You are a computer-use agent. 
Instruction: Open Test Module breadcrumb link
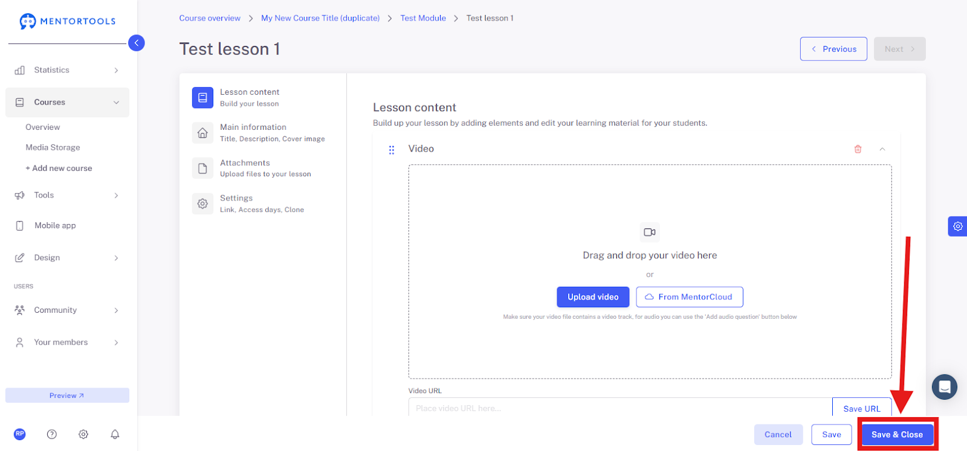coord(423,18)
